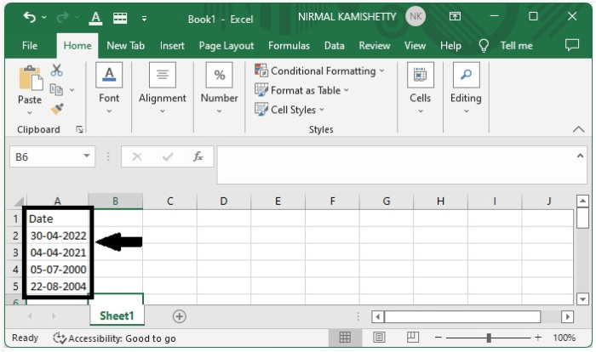Click the NK account avatar

point(415,17)
